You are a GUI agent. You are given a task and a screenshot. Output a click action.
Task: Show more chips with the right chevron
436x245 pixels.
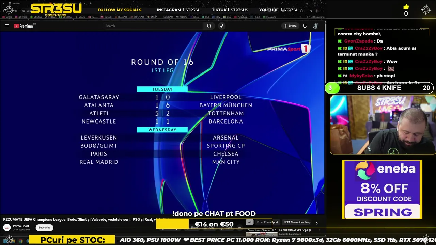click(316, 223)
